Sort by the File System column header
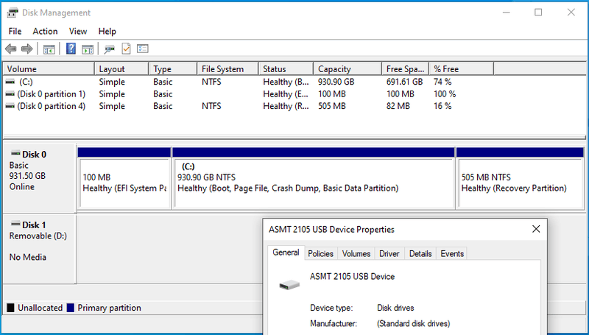Viewport: 589px width, 335px height. 228,69
